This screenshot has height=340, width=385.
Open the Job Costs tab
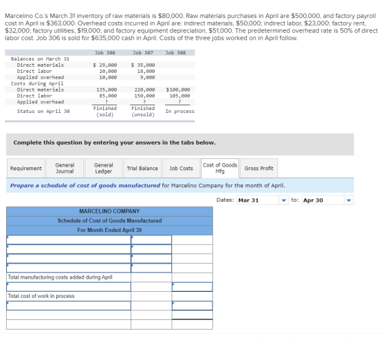pos(181,169)
